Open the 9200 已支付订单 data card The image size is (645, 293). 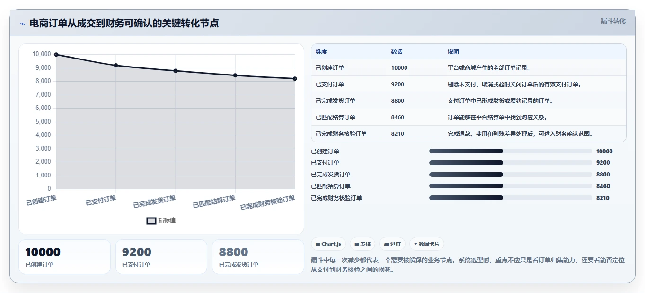click(161, 257)
